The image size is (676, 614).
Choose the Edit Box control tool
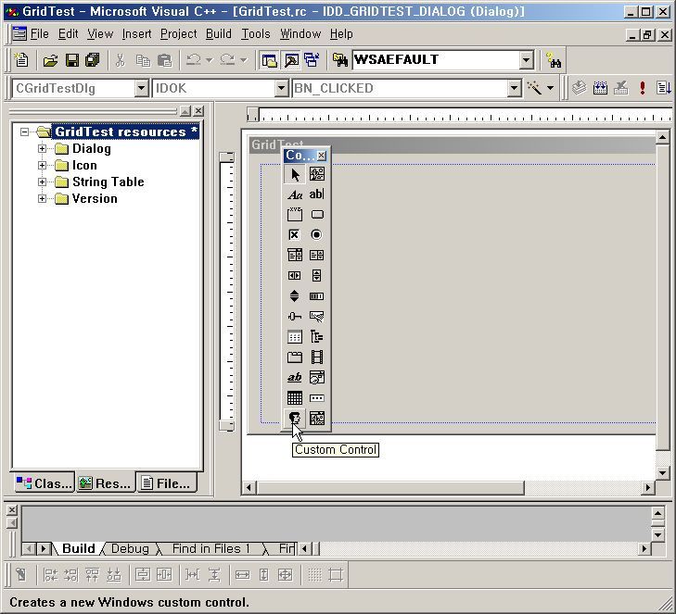click(316, 194)
